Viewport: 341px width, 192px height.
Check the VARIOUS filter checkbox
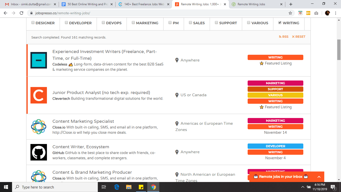click(x=249, y=22)
